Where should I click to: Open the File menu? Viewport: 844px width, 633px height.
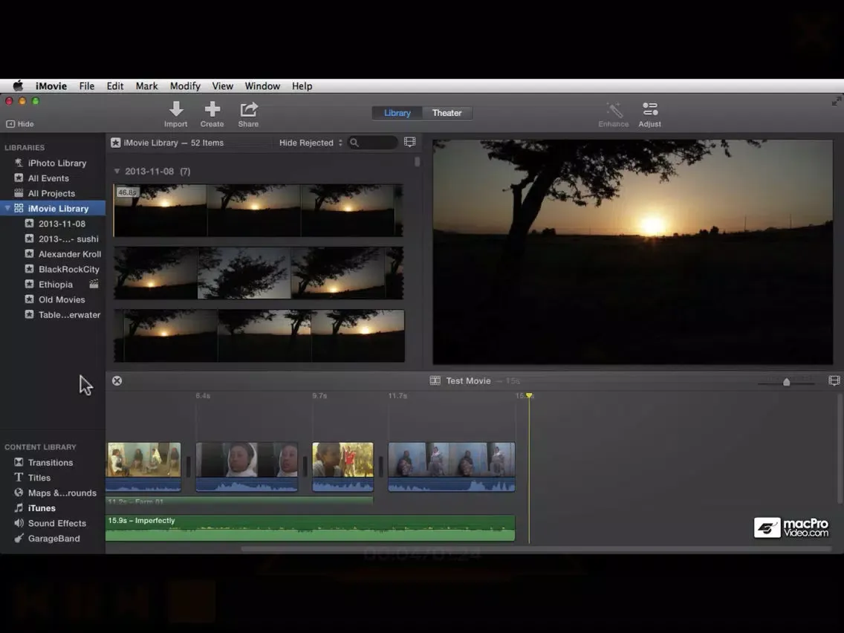click(87, 86)
